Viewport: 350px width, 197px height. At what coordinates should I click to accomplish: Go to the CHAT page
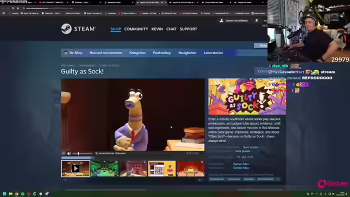click(x=171, y=29)
